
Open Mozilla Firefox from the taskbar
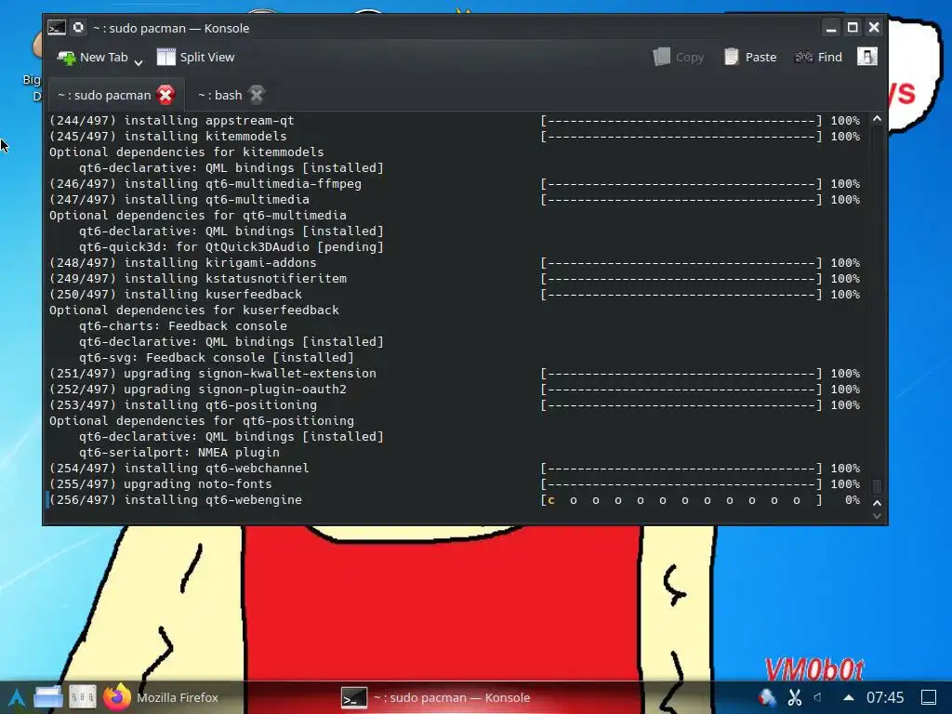tap(160, 697)
